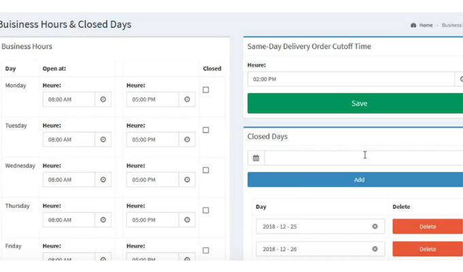
Task: Mark Friday as closed
Action: click(206, 250)
